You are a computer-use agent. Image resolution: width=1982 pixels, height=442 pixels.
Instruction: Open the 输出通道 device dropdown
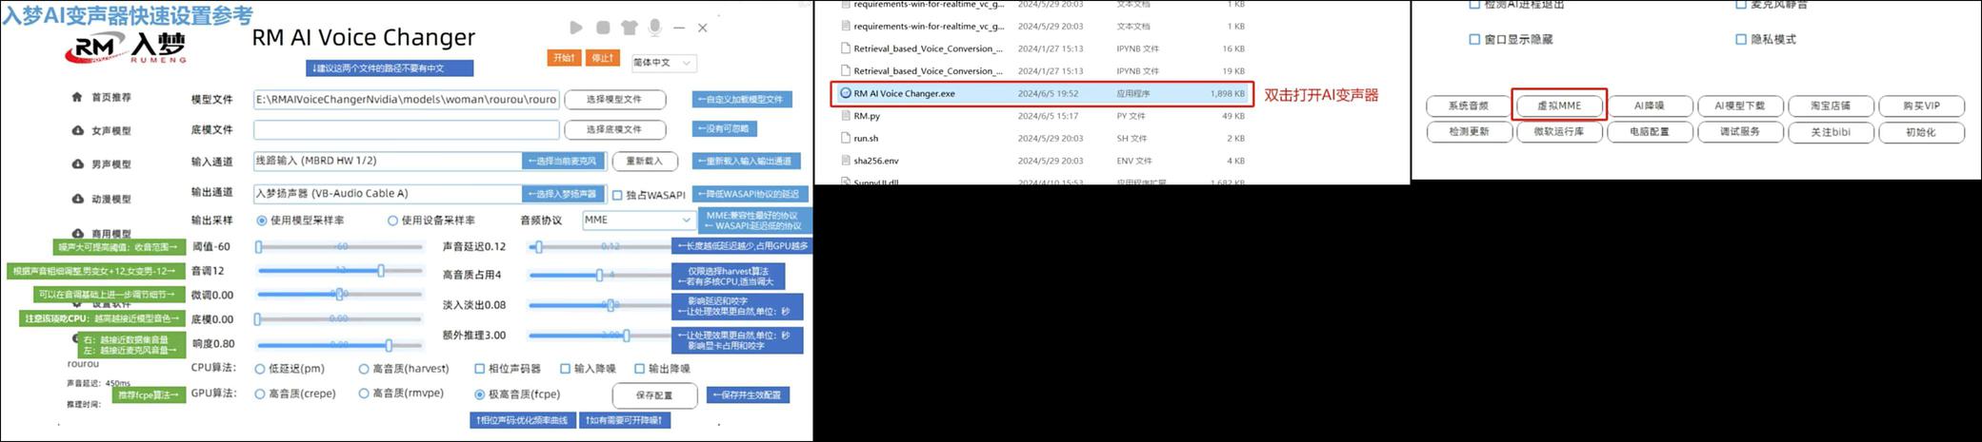[x=429, y=193]
